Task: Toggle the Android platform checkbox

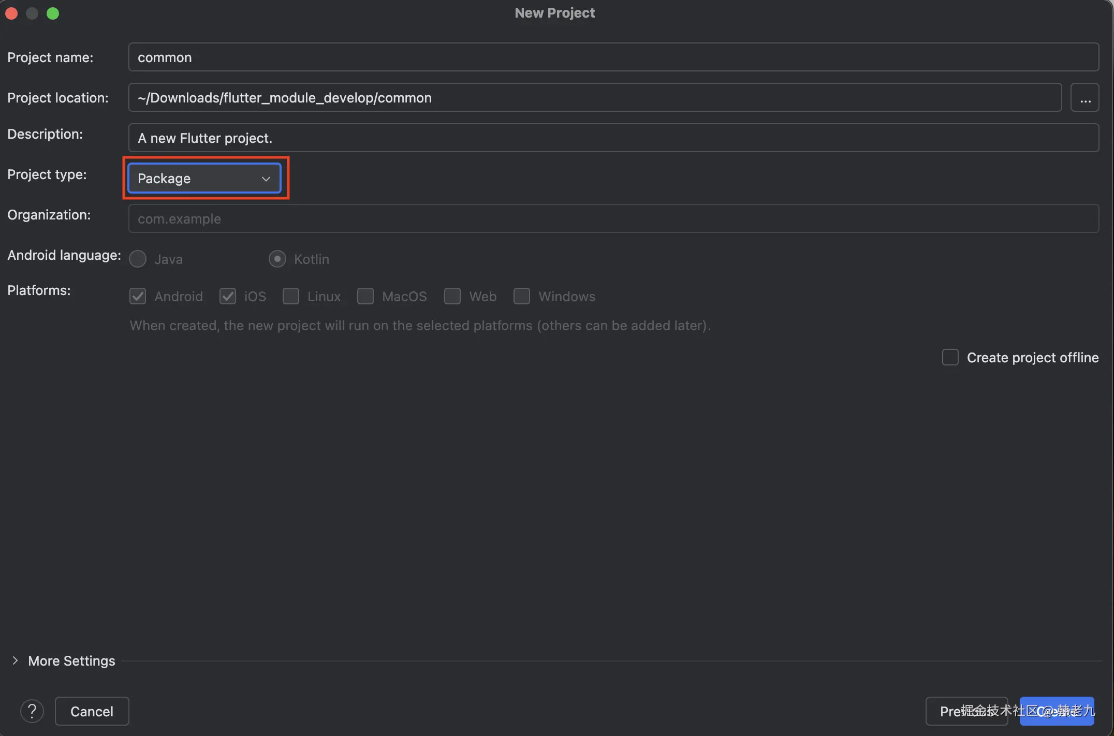Action: point(138,297)
